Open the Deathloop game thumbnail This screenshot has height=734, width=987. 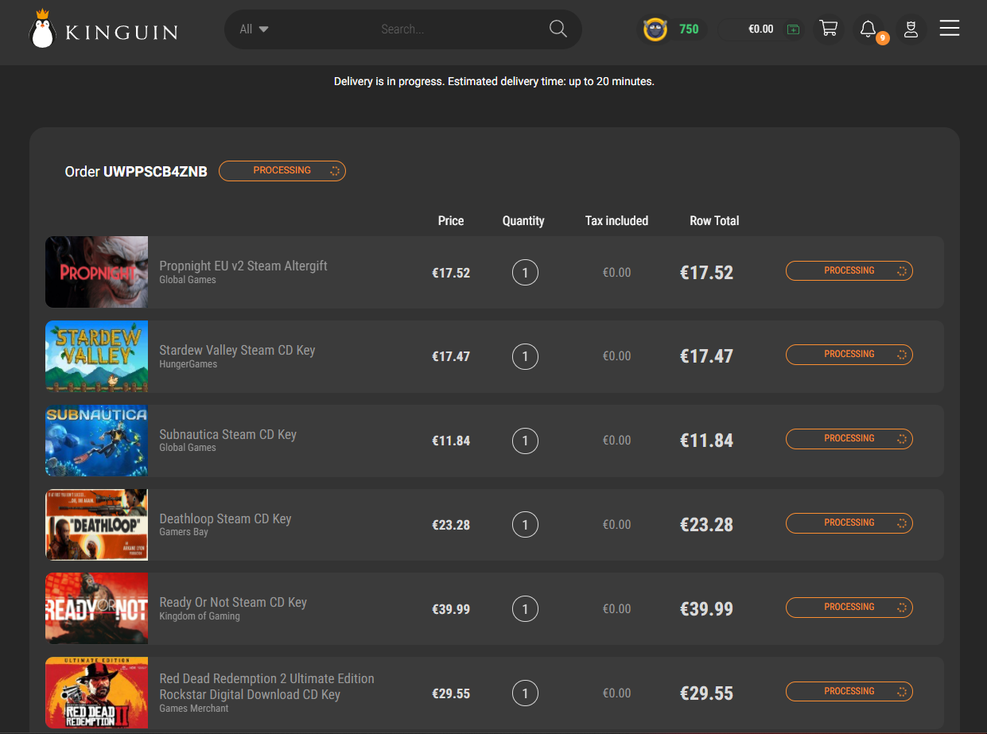coord(96,525)
